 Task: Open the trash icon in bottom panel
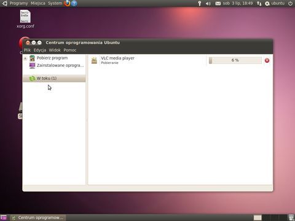point(291,217)
